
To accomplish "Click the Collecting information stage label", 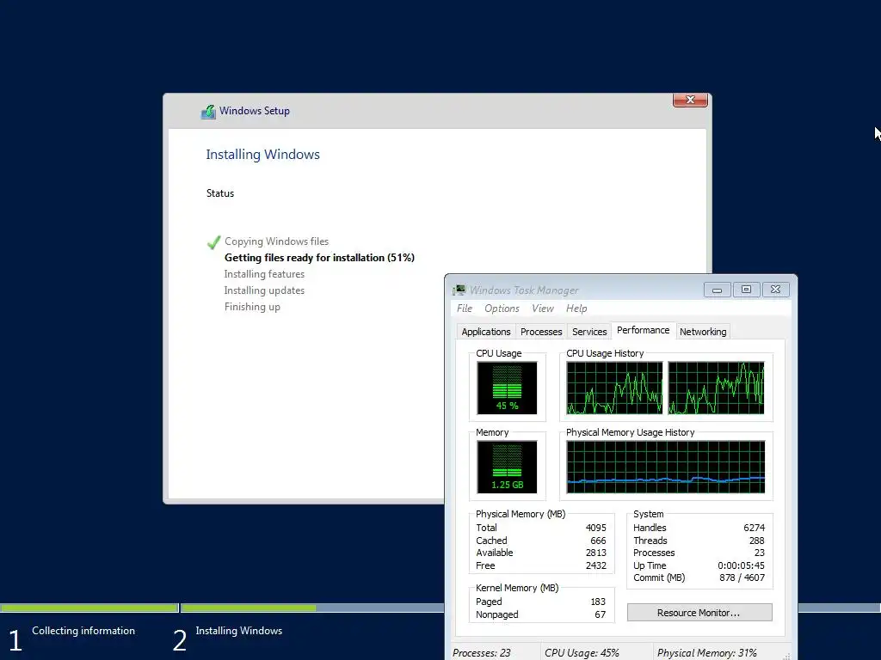I will click(83, 631).
